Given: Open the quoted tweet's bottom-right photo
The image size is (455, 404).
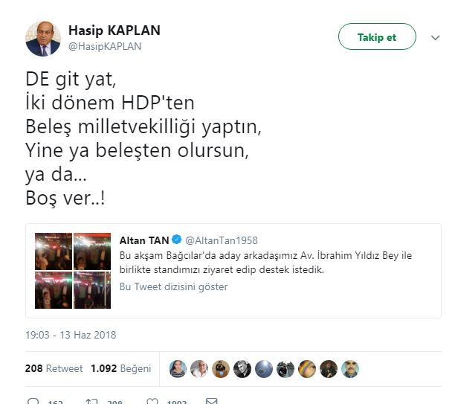Looking at the screenshot, I should click(92, 290).
